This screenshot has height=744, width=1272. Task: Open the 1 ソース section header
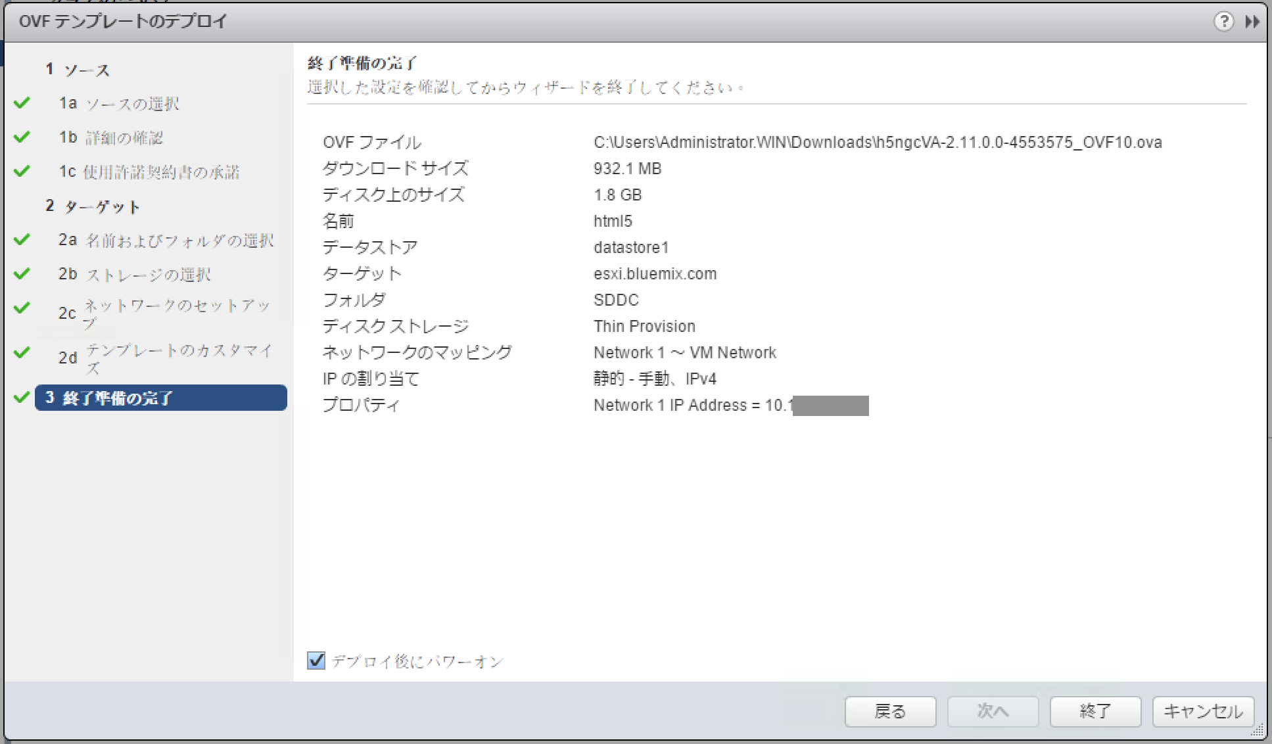coord(78,68)
